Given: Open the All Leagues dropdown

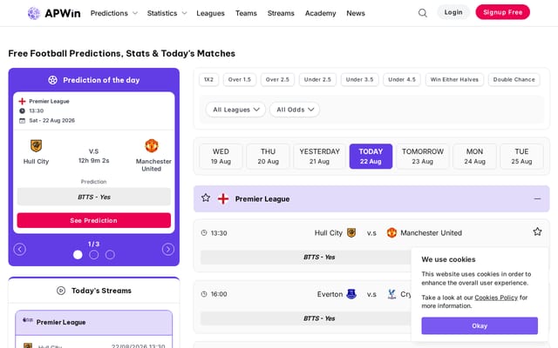Looking at the screenshot, I should coord(235,110).
